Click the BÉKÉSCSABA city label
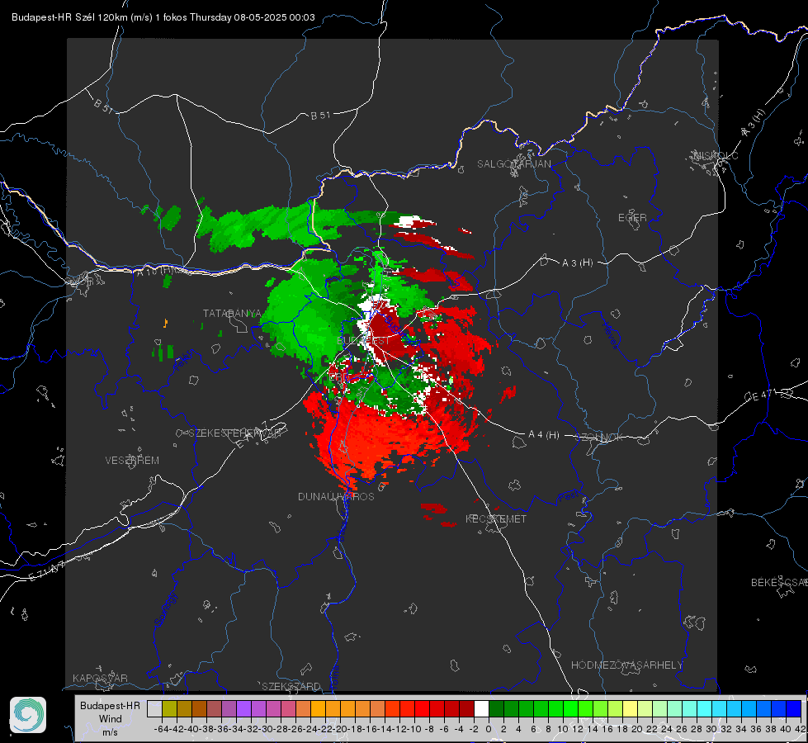808x743 pixels. point(779,583)
